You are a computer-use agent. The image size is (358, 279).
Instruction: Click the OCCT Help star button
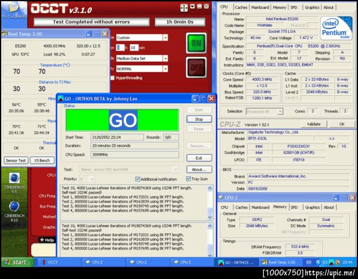click(x=47, y=240)
